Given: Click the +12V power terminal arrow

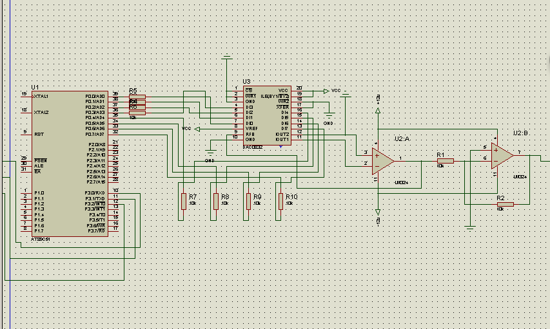Looking at the screenshot, I should click(378, 111).
